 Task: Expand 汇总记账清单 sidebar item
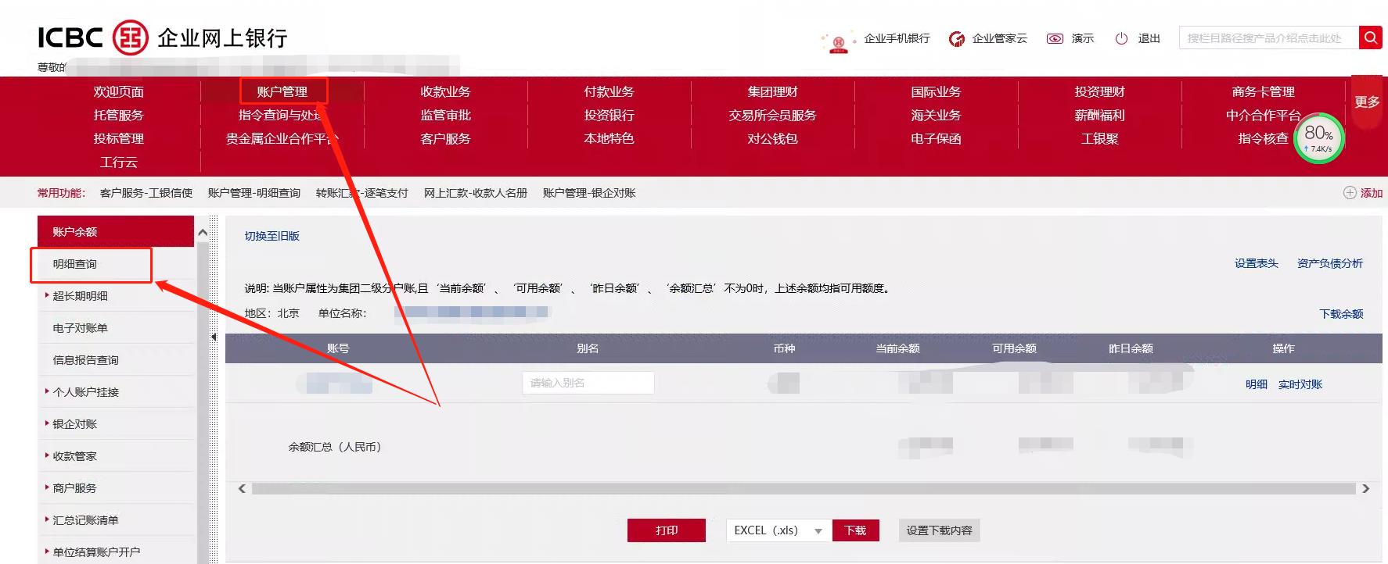(x=82, y=520)
